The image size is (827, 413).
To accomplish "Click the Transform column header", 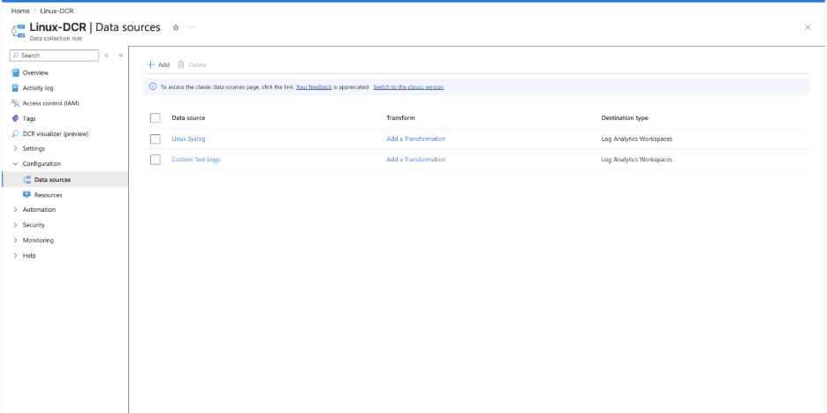I will tap(400, 118).
